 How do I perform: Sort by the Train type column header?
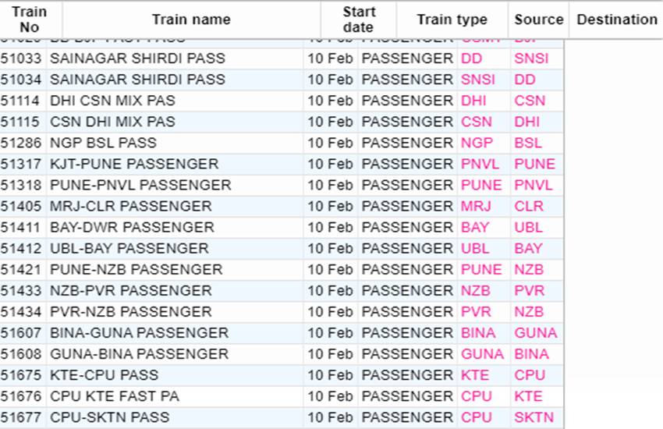click(x=452, y=19)
